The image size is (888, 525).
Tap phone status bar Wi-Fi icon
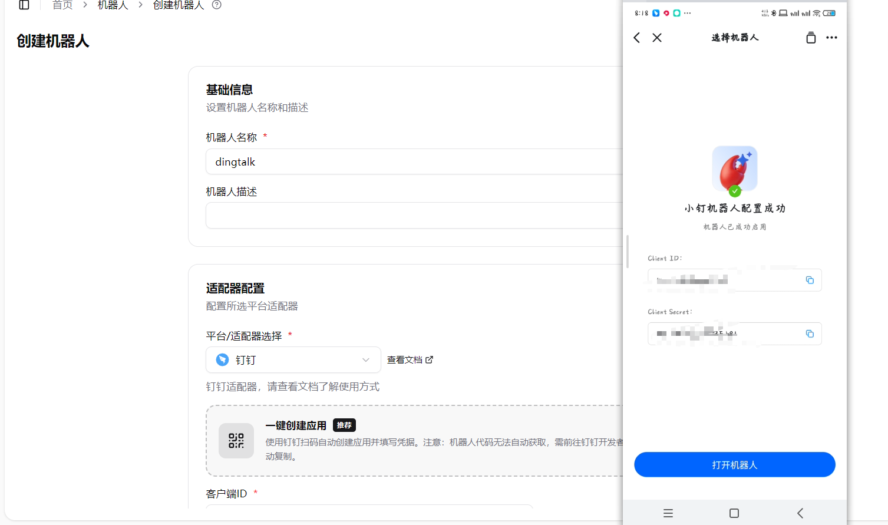click(x=817, y=13)
